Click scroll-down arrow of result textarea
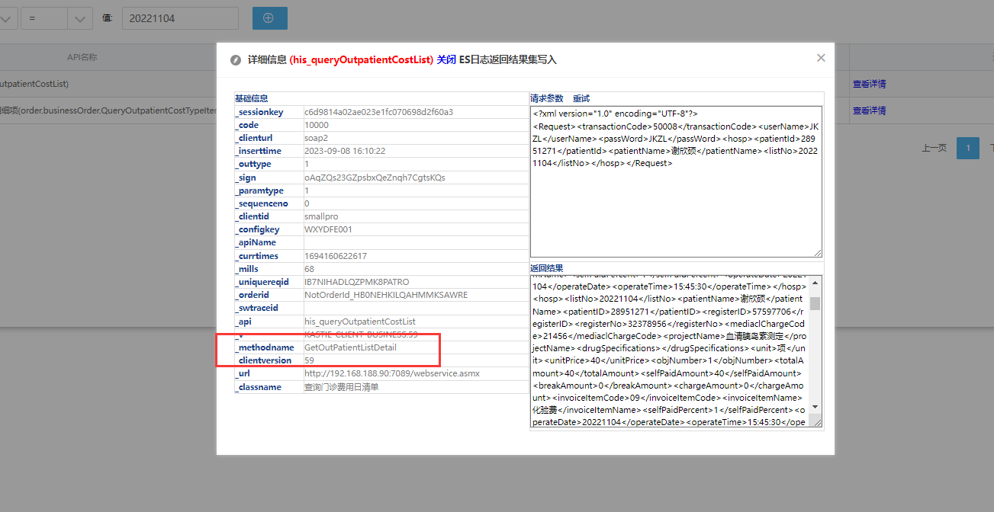Viewport: 994px width, 512px height. point(815,408)
